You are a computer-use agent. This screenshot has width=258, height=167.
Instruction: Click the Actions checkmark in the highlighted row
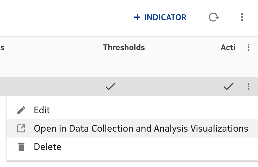pos(228,86)
